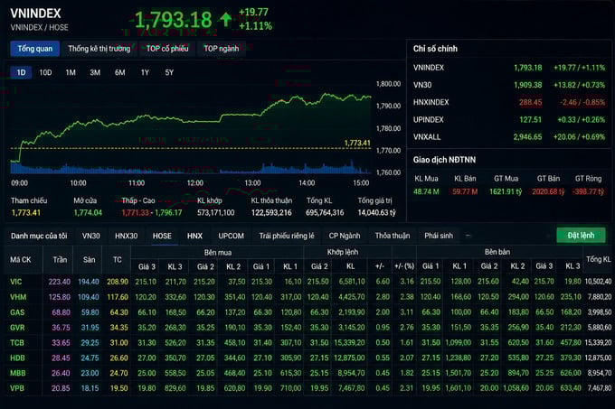Viewport: 615px width, 409px height.
Task: Select the 1M chart range
Action: 71,72
